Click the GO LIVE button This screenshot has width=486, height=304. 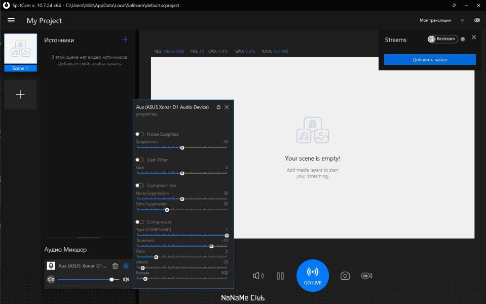pos(312,276)
